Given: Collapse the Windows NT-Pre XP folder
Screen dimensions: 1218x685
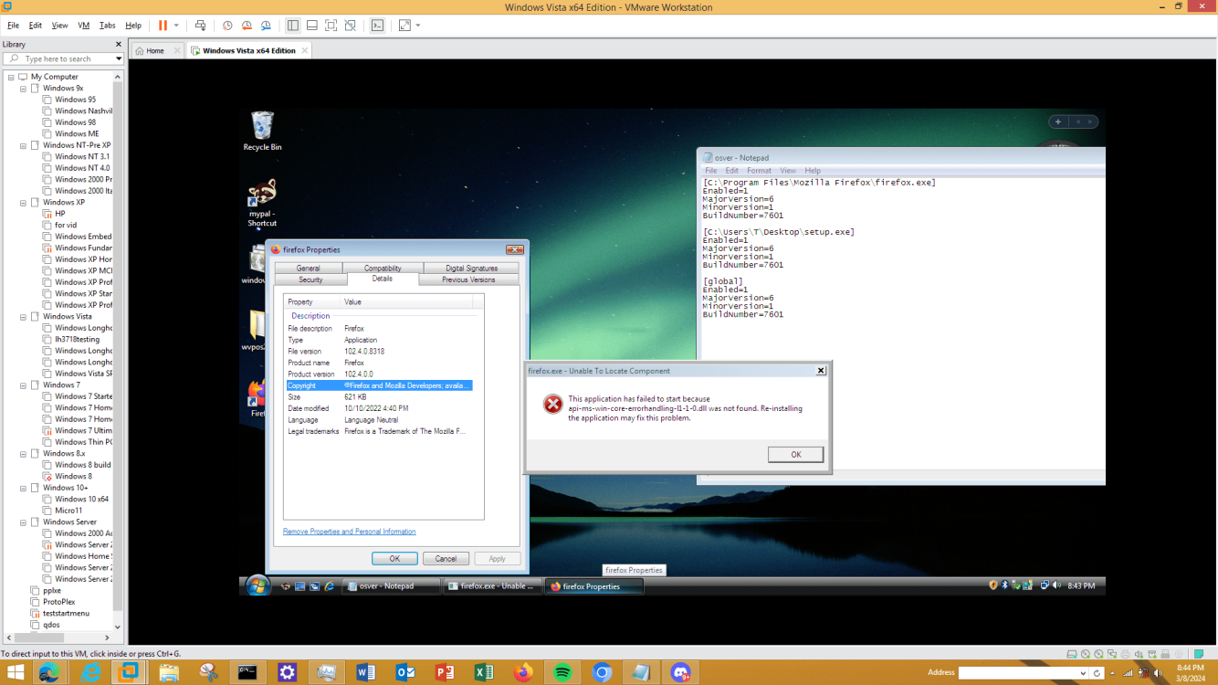Looking at the screenshot, I should click(23, 145).
